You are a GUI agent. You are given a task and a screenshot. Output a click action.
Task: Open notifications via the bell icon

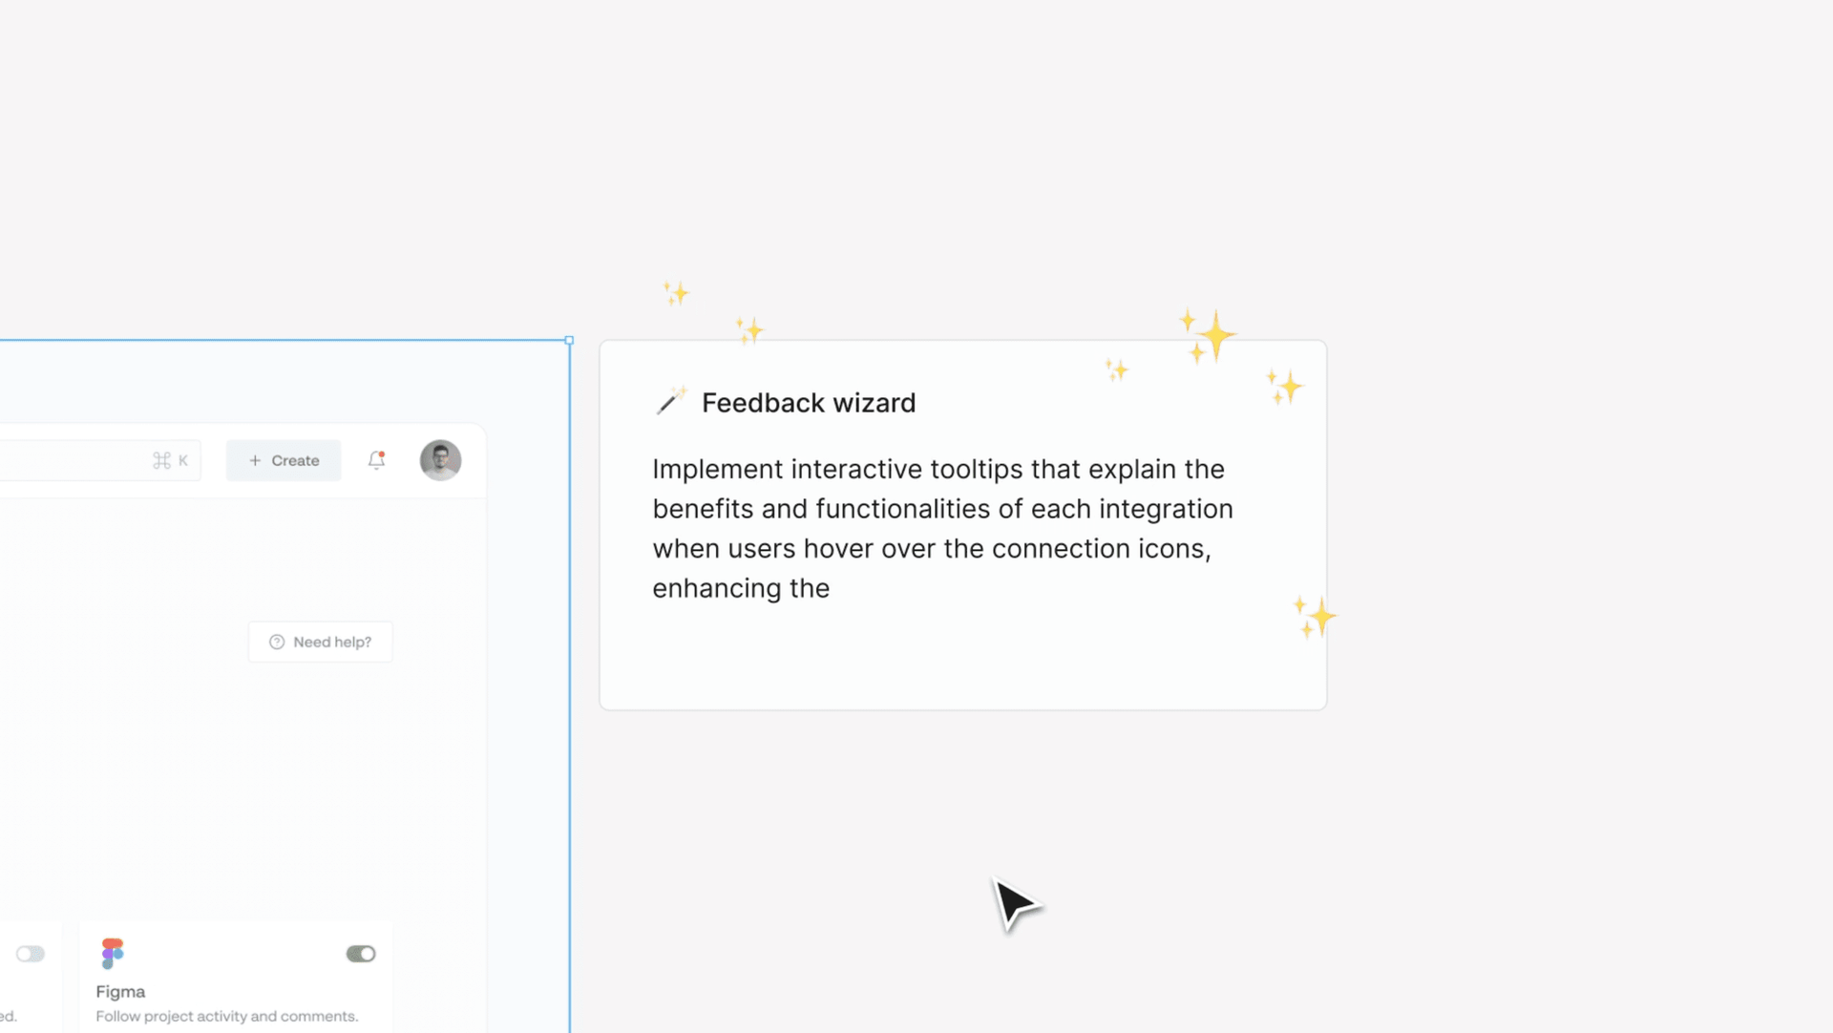coord(375,460)
